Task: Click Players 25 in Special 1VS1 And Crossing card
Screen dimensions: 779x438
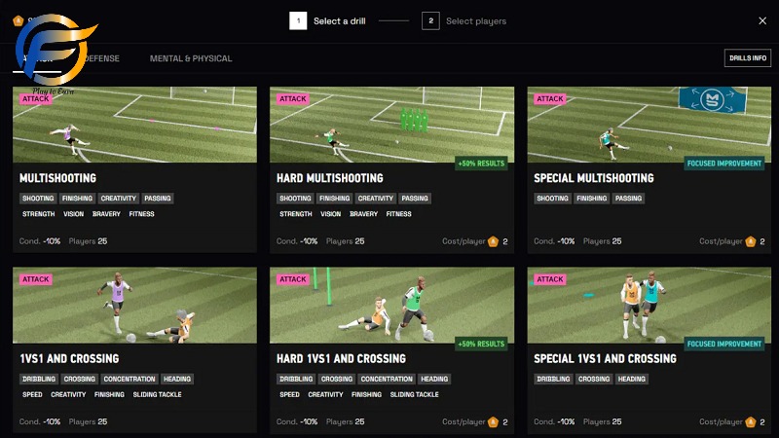Action: click(602, 422)
